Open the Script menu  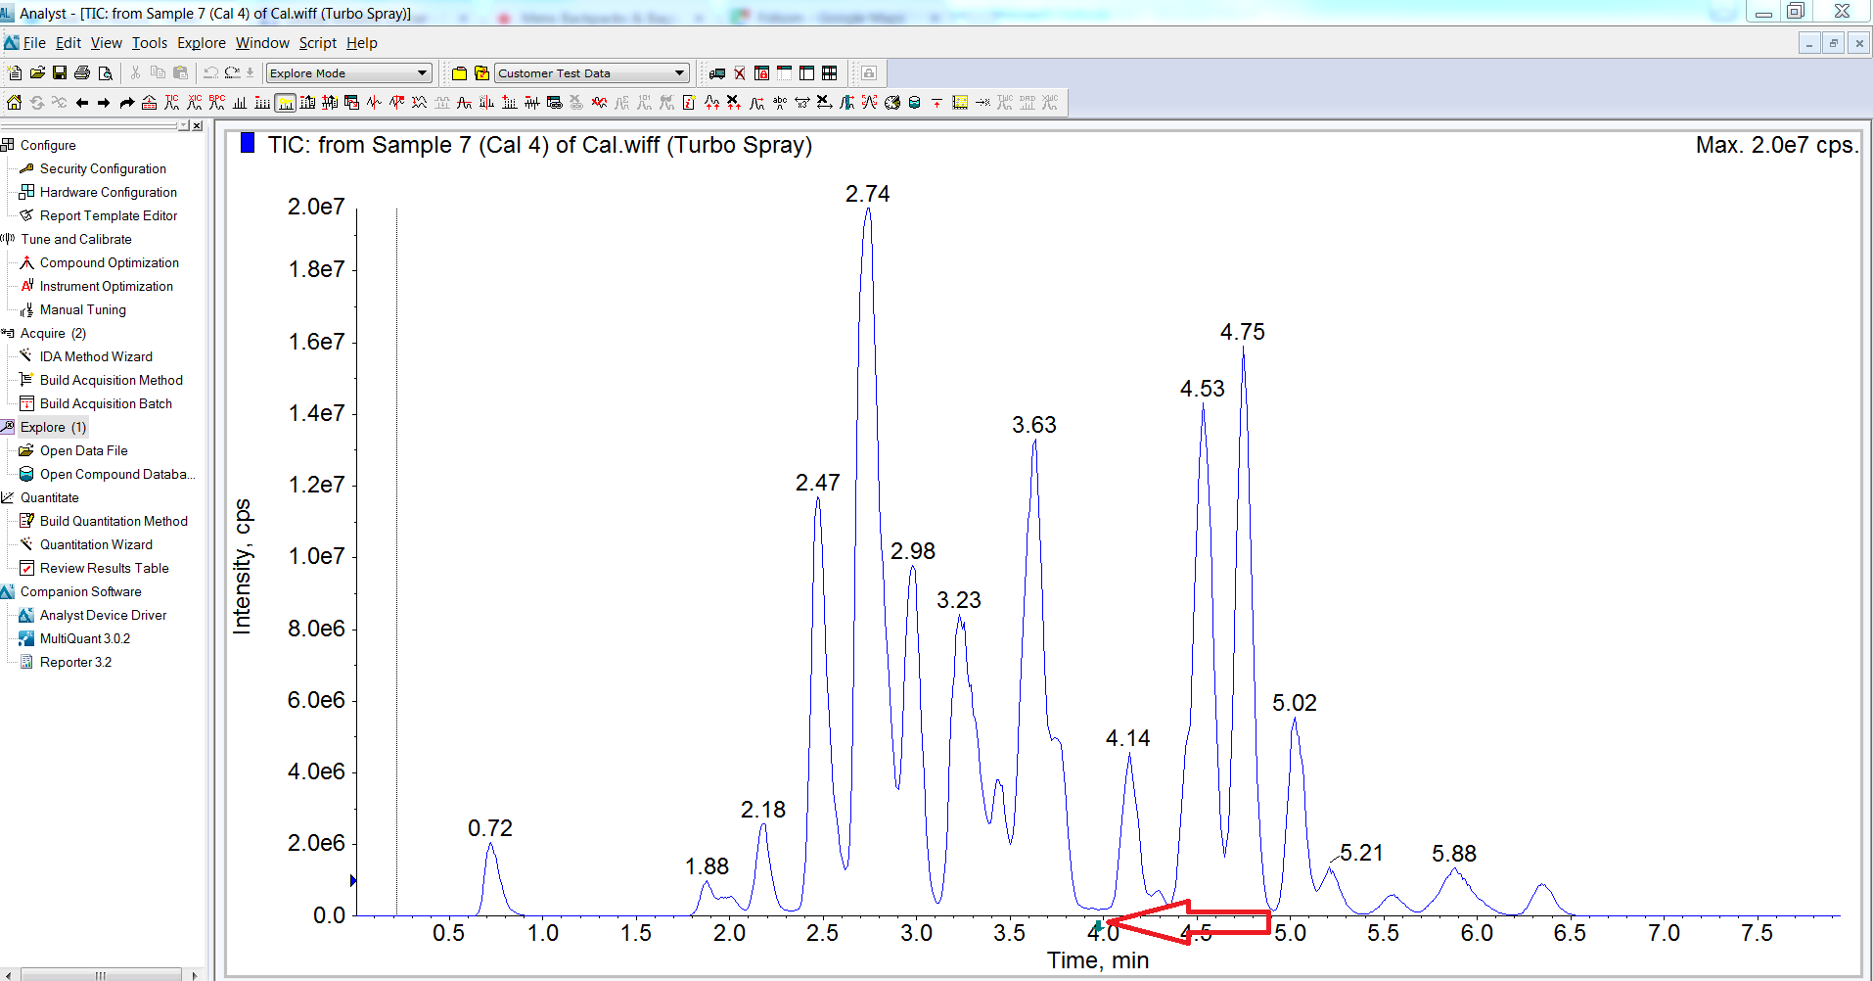(x=317, y=43)
